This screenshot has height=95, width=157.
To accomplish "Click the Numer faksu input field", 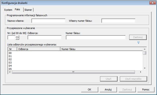I will (96, 37).
